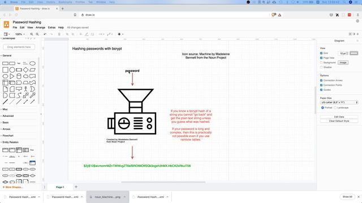Select the note page shape with folded corner
Viewport: 362px width, 203px height.
[x=5, y=89]
